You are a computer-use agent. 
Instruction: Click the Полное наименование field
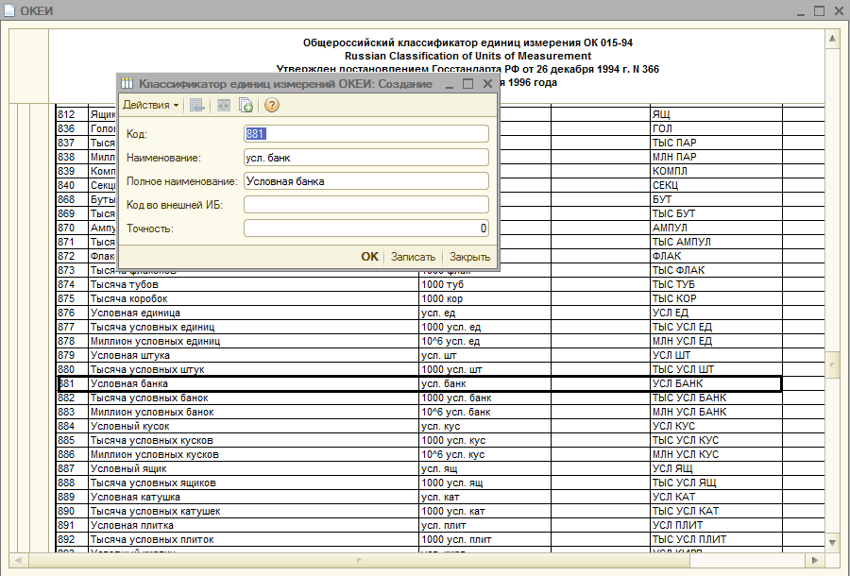[366, 180]
